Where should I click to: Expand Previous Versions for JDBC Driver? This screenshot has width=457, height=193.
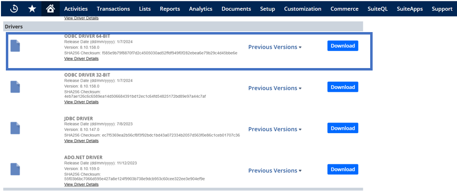pyautogui.click(x=275, y=129)
